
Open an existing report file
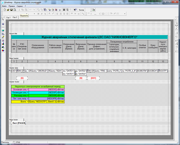pyautogui.click(x=8, y=10)
